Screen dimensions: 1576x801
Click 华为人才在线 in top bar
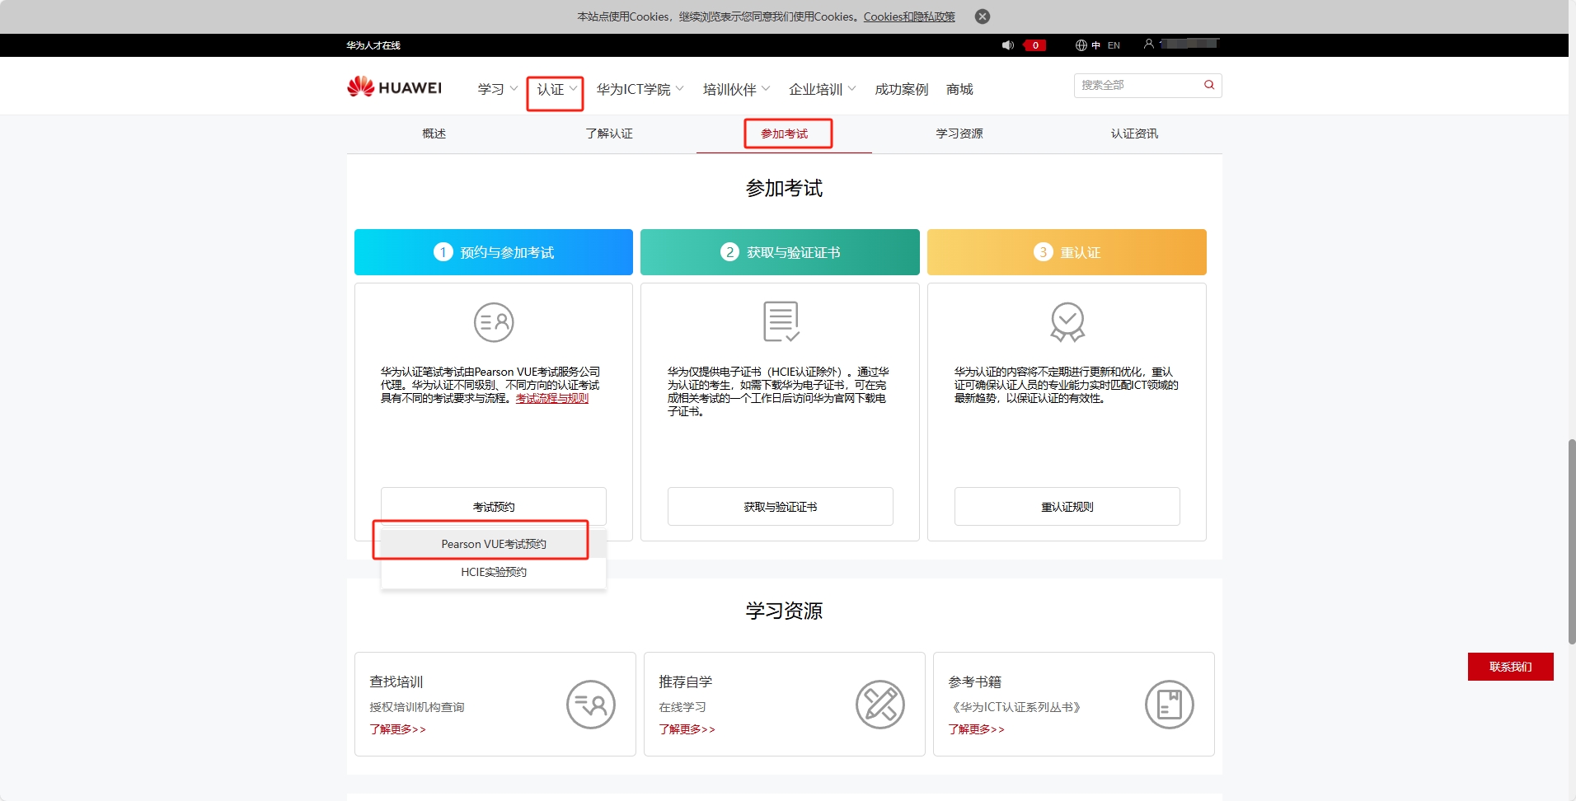click(x=373, y=45)
